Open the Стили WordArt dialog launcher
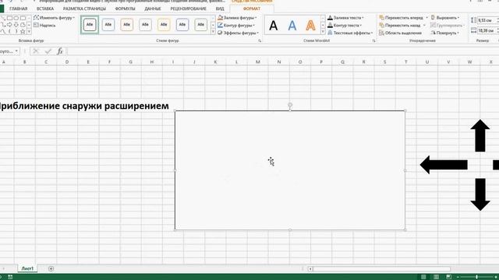Image resolution: width=499 pixels, height=280 pixels. pyautogui.click(x=373, y=41)
